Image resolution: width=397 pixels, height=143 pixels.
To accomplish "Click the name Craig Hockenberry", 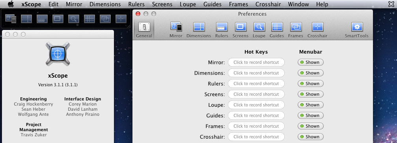I will (x=34, y=104).
